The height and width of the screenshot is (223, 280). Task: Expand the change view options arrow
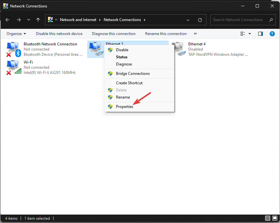tap(250, 34)
